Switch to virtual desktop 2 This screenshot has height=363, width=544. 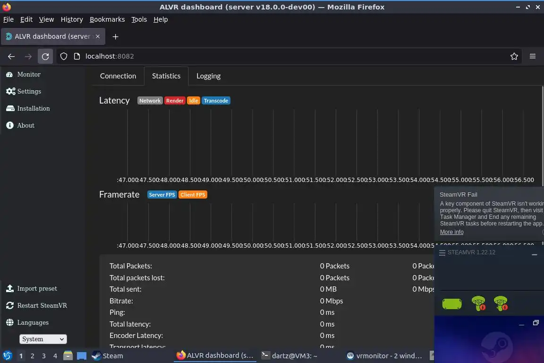pos(32,356)
